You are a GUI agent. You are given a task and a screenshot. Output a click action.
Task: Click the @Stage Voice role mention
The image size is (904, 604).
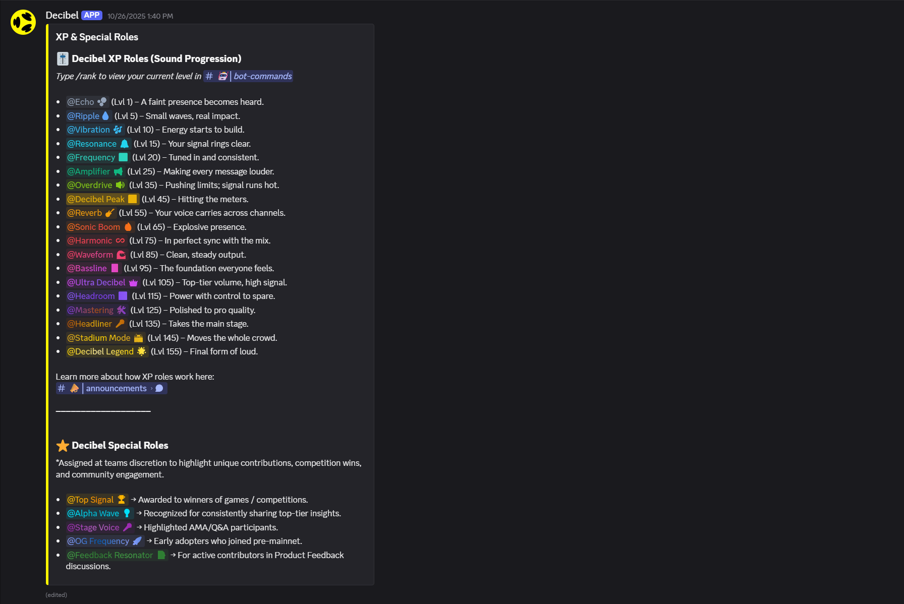(93, 527)
